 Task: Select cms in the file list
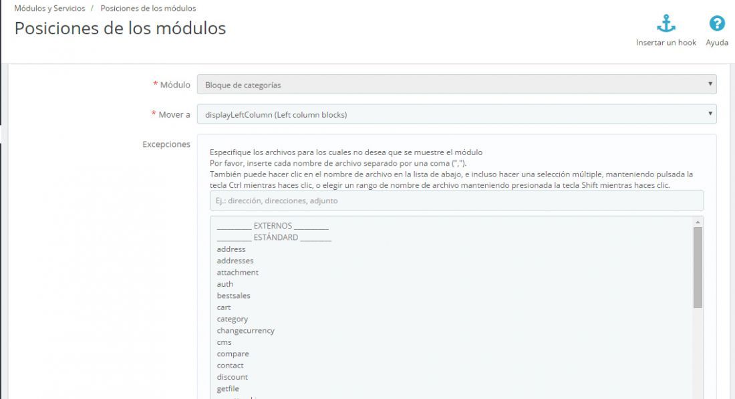pyautogui.click(x=224, y=342)
